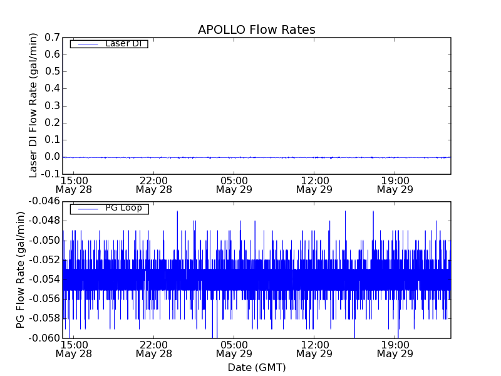
Task: Click 19:00 May 29 tick under bottom plot
Action: coord(395,349)
